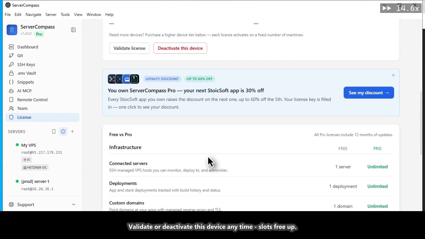
Task: Click the green Pro badge
Action: pyautogui.click(x=39, y=34)
